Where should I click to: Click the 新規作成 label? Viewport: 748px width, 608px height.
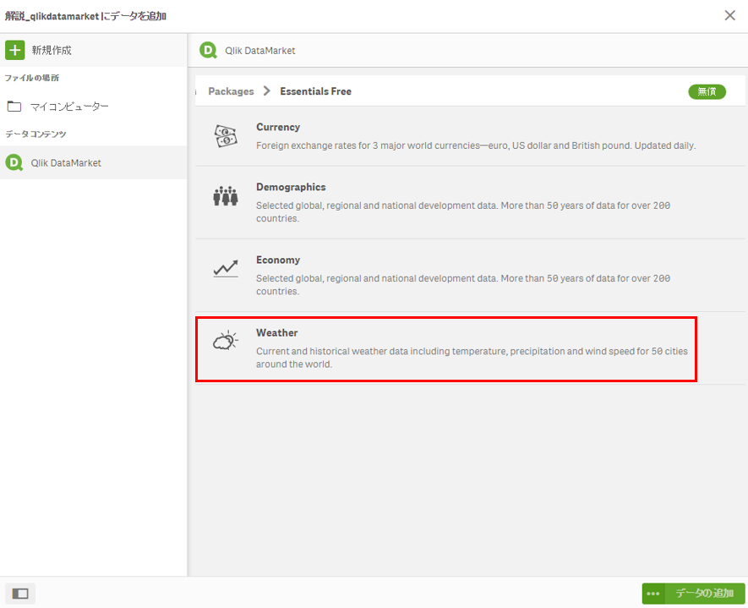[52, 50]
